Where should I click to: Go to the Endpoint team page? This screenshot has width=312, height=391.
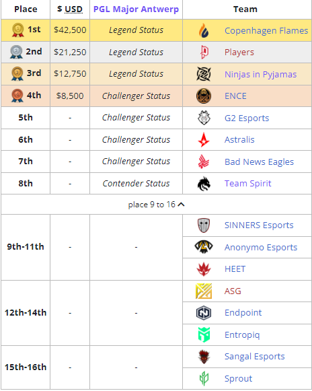[243, 313]
